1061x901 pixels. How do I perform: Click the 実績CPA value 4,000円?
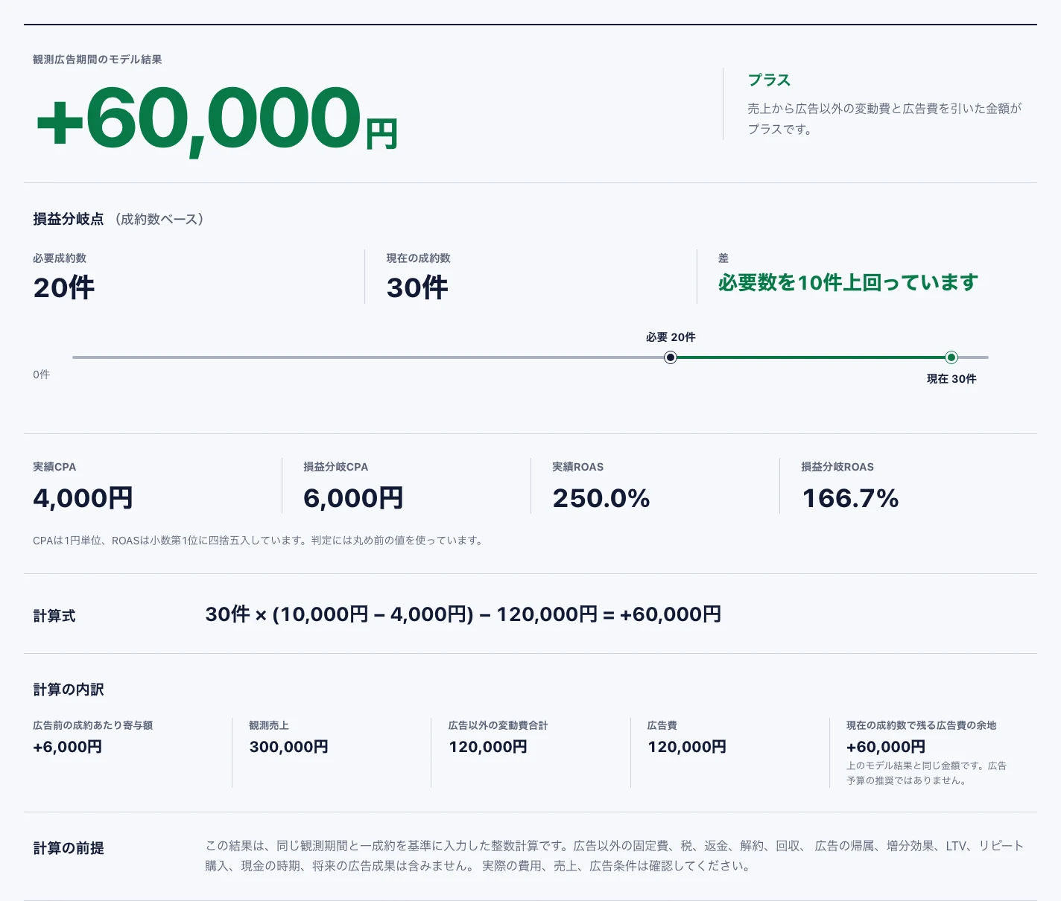[83, 498]
